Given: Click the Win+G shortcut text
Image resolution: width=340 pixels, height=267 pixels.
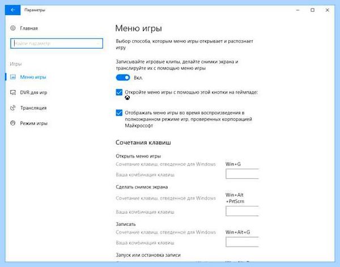Looking at the screenshot, I should pyautogui.click(x=233, y=164).
